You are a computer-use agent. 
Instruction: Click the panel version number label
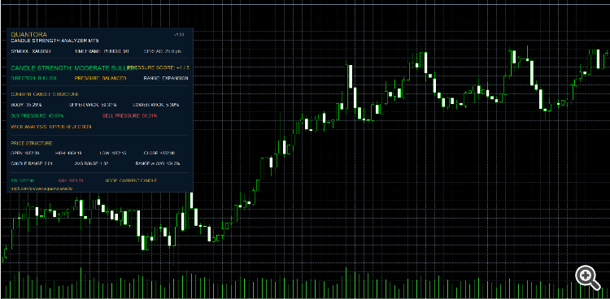[x=179, y=35]
